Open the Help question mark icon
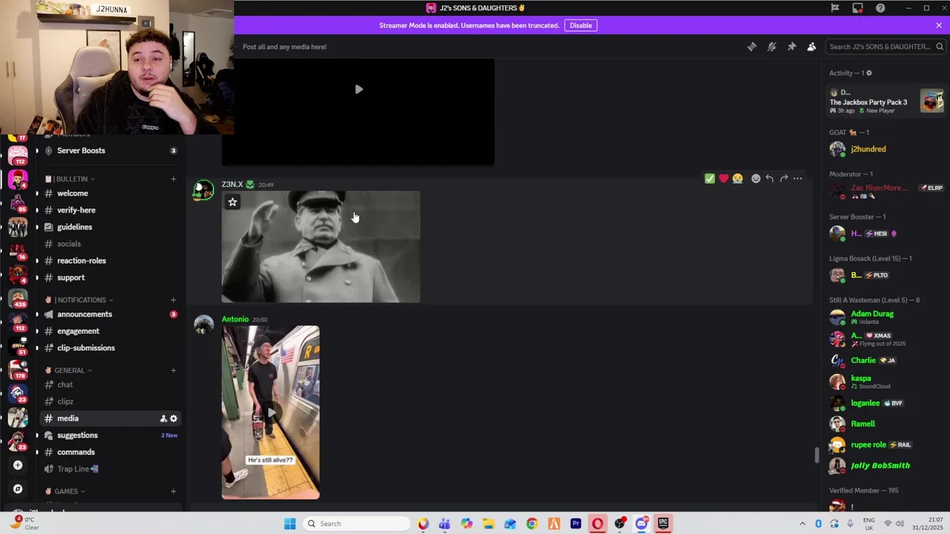Viewport: 950px width, 534px height. pos(880,8)
